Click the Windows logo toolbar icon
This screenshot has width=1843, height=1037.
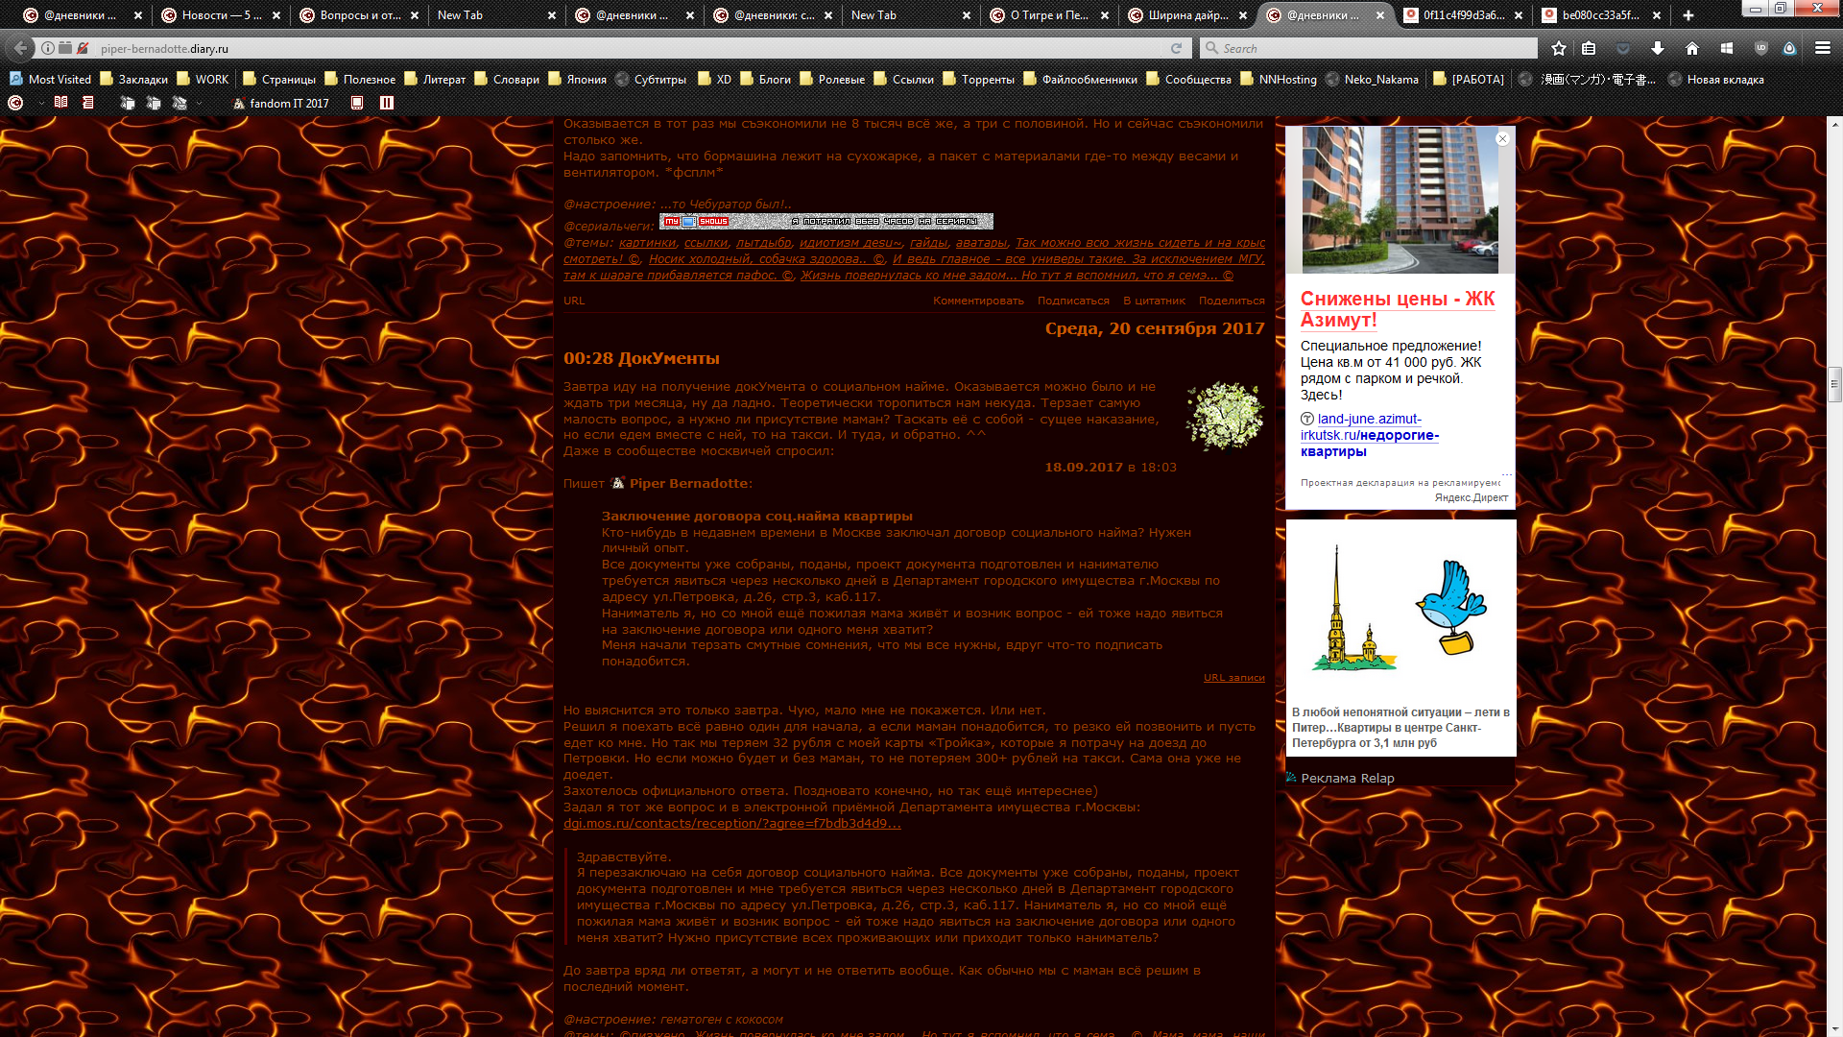(x=1727, y=48)
